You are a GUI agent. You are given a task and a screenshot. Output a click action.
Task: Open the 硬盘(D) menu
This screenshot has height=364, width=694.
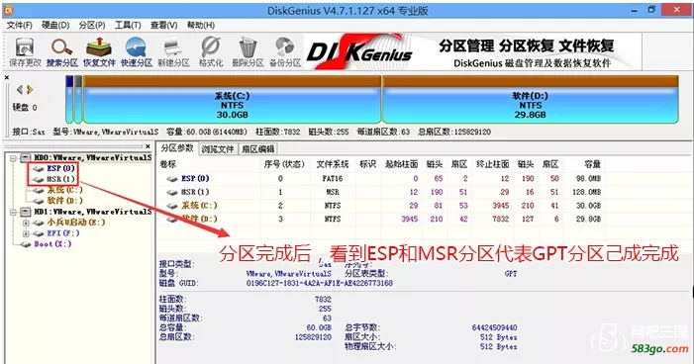click(55, 25)
